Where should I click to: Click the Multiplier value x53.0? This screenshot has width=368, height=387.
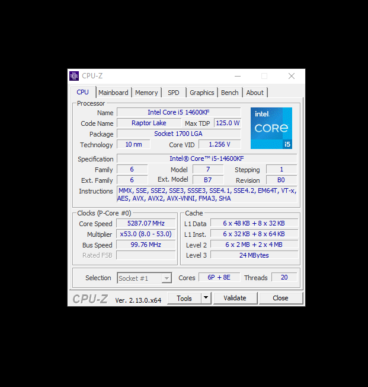click(146, 234)
